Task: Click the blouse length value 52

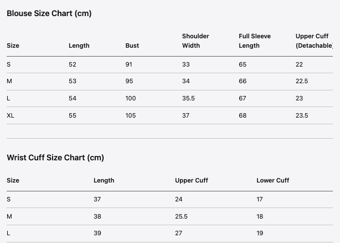Action: point(73,64)
